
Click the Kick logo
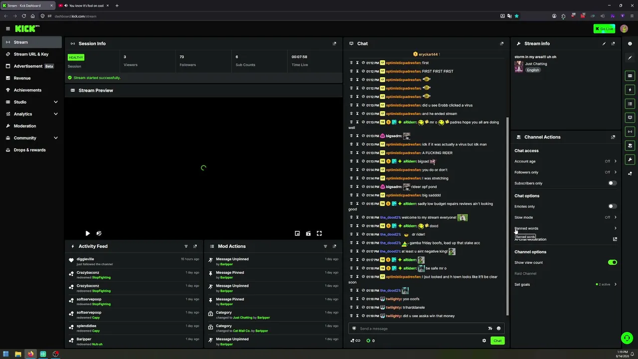click(27, 29)
